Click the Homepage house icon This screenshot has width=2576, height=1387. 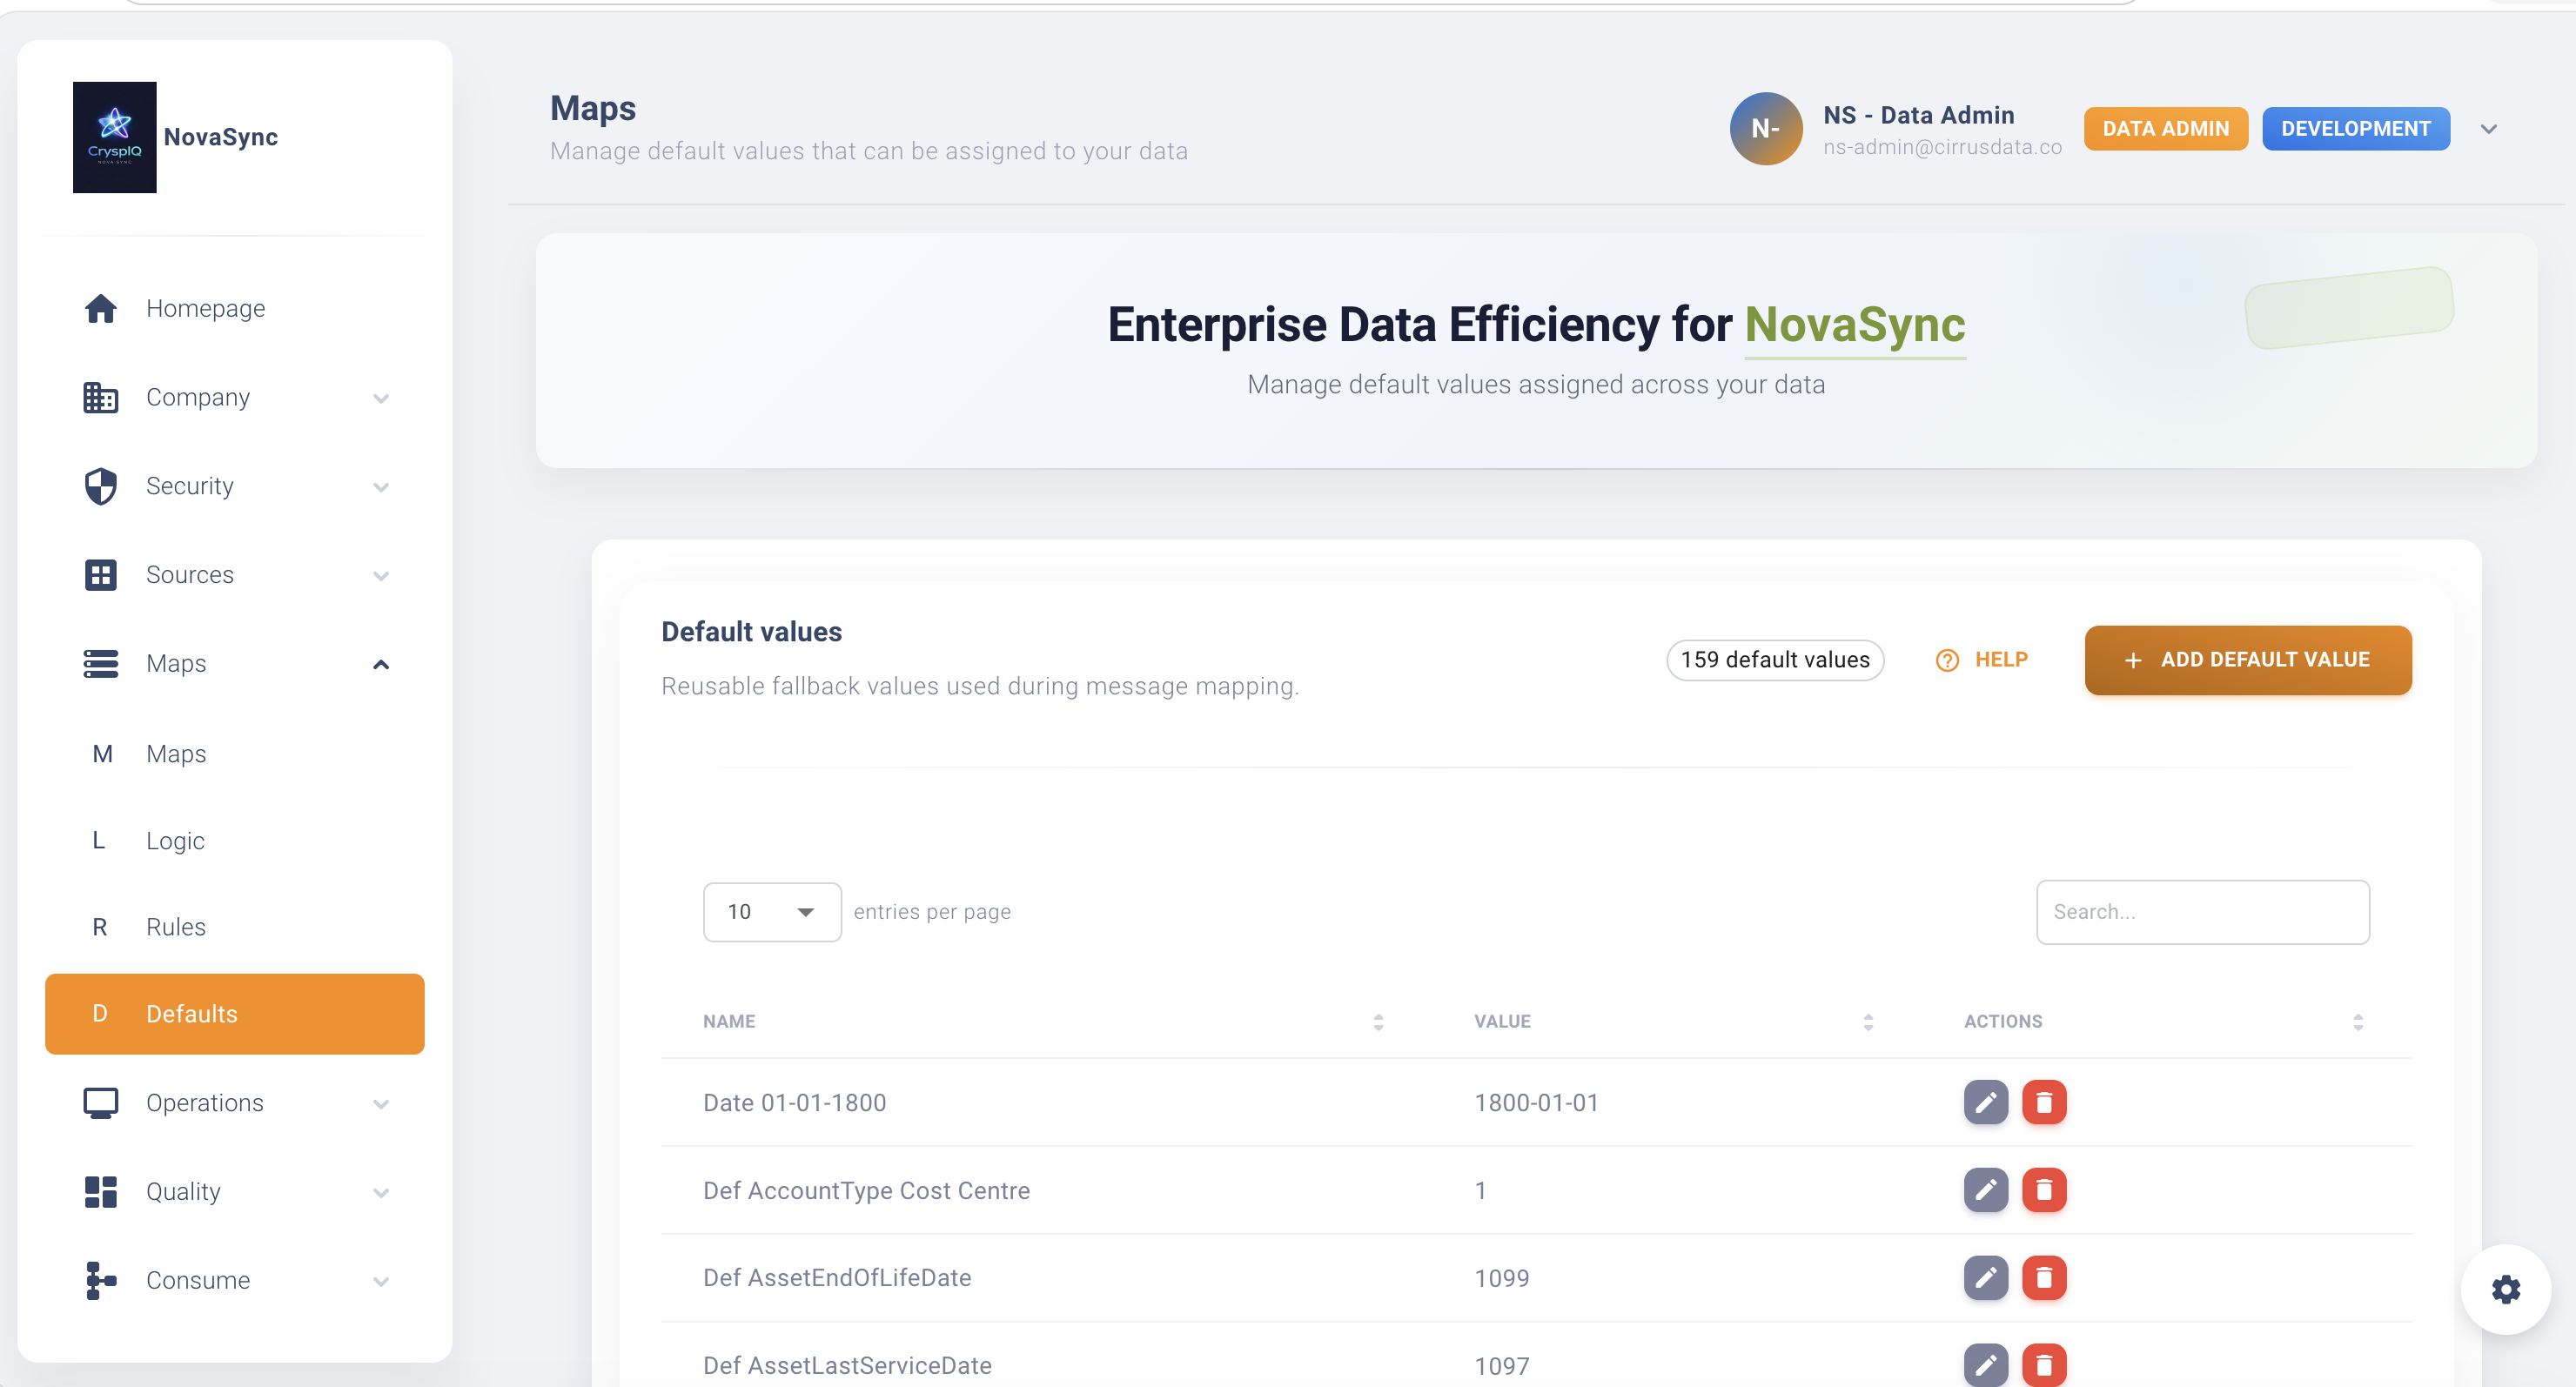tap(100, 309)
